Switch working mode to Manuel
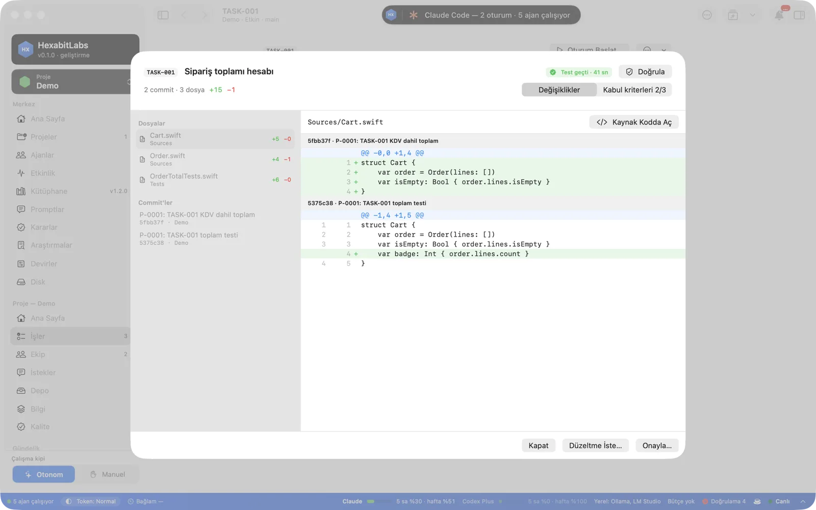 coord(108,474)
